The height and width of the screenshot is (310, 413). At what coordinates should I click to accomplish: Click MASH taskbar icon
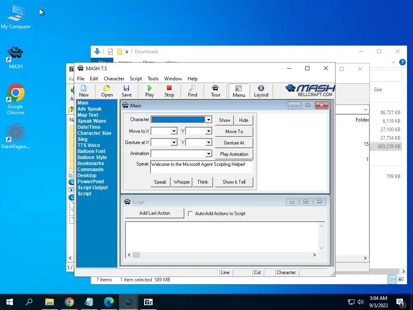click(129, 302)
